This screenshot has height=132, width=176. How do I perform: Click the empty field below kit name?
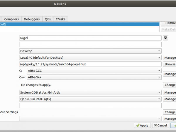(x=90, y=45)
